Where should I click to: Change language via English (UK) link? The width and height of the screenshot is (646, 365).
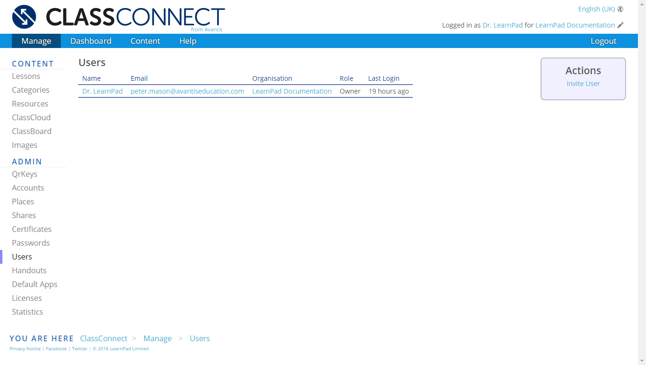click(x=596, y=9)
